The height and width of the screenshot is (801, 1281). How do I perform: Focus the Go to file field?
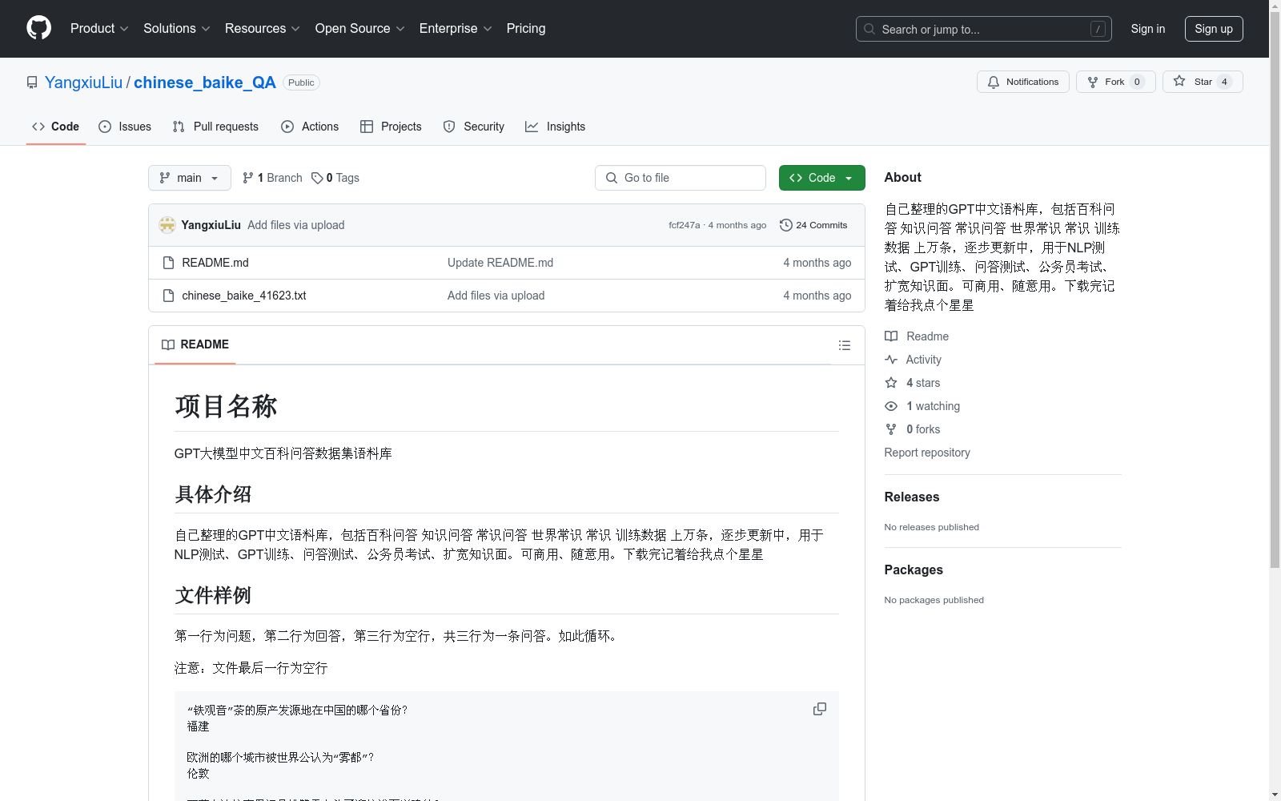[x=681, y=178]
